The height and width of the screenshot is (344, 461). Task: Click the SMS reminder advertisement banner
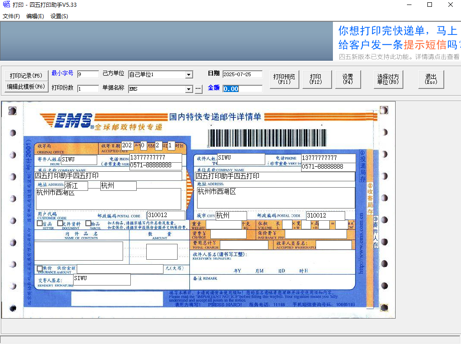(x=397, y=41)
